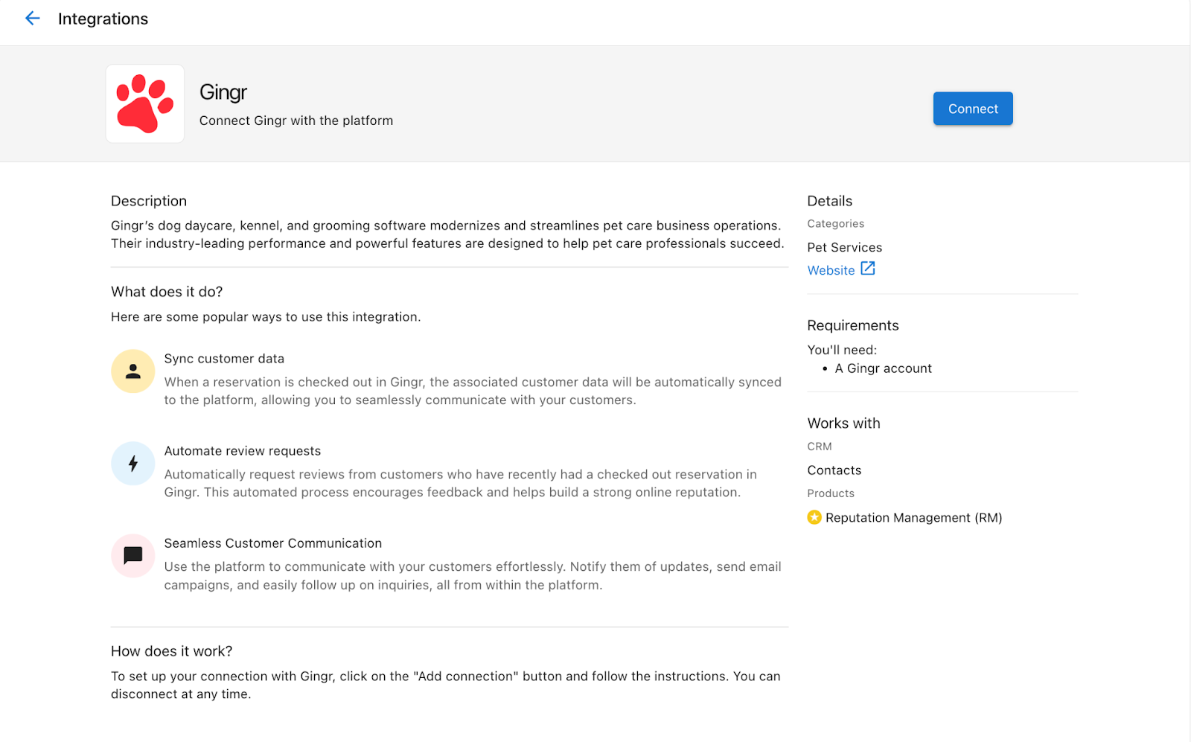Click the CRM label under Works with
This screenshot has height=742, width=1191.
point(819,446)
